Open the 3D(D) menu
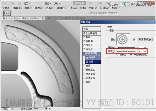The height and width of the screenshot is (111, 156). click(x=83, y=8)
